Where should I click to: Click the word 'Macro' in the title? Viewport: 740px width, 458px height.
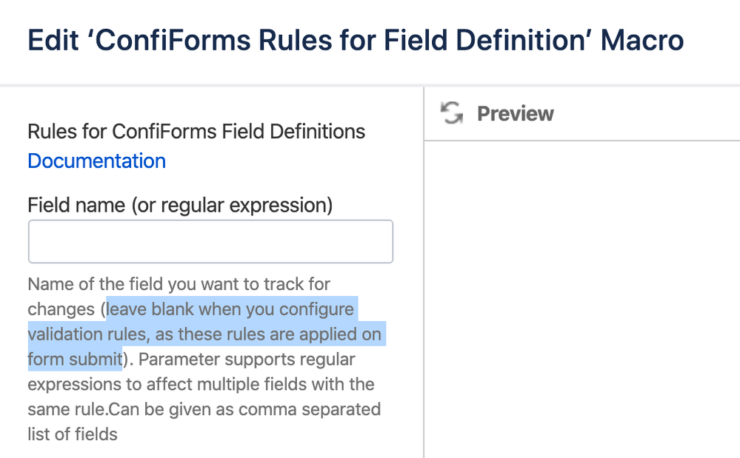click(641, 40)
